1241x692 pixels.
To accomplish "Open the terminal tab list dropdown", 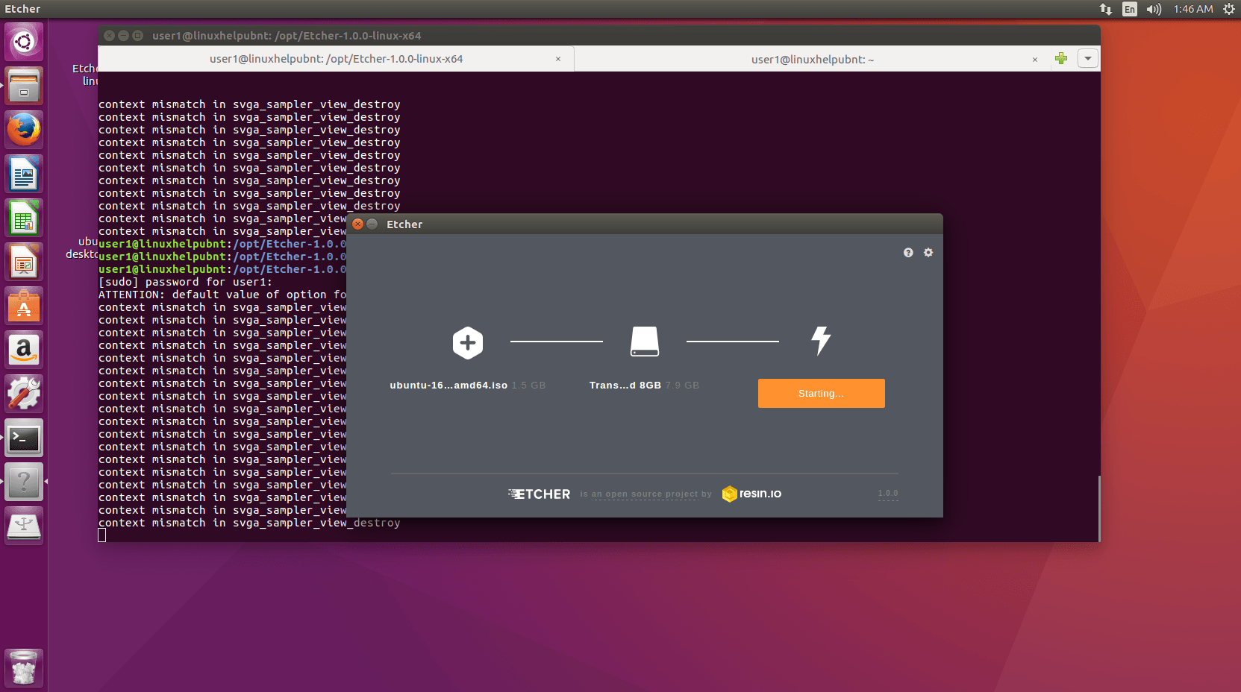I will pos(1088,58).
